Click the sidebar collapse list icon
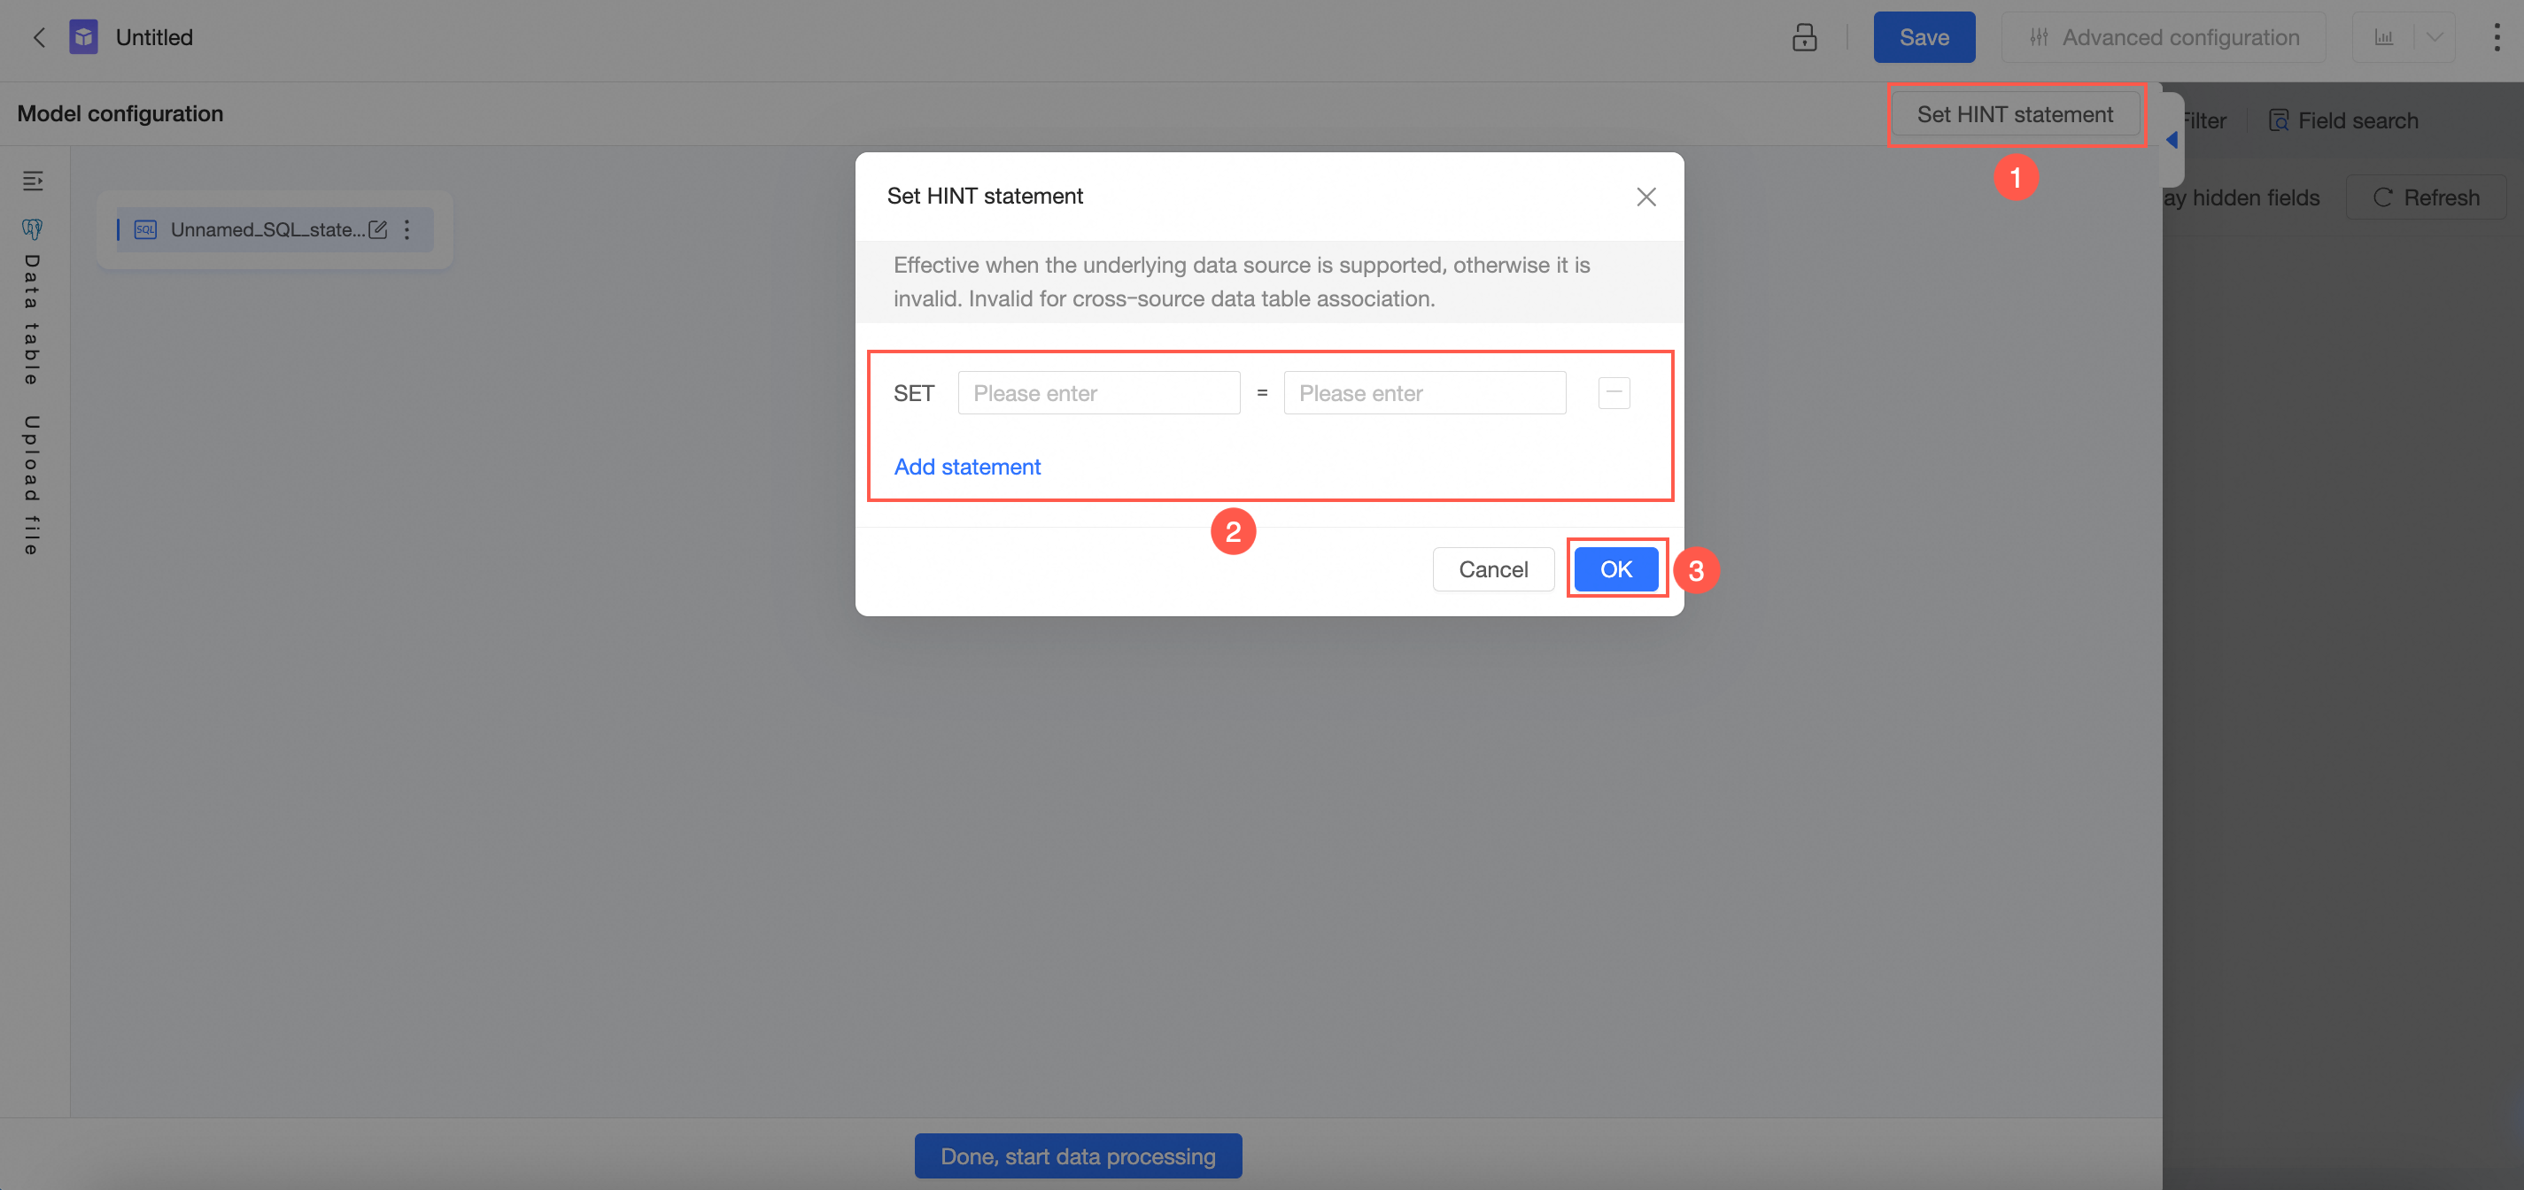The height and width of the screenshot is (1190, 2524). (x=33, y=181)
